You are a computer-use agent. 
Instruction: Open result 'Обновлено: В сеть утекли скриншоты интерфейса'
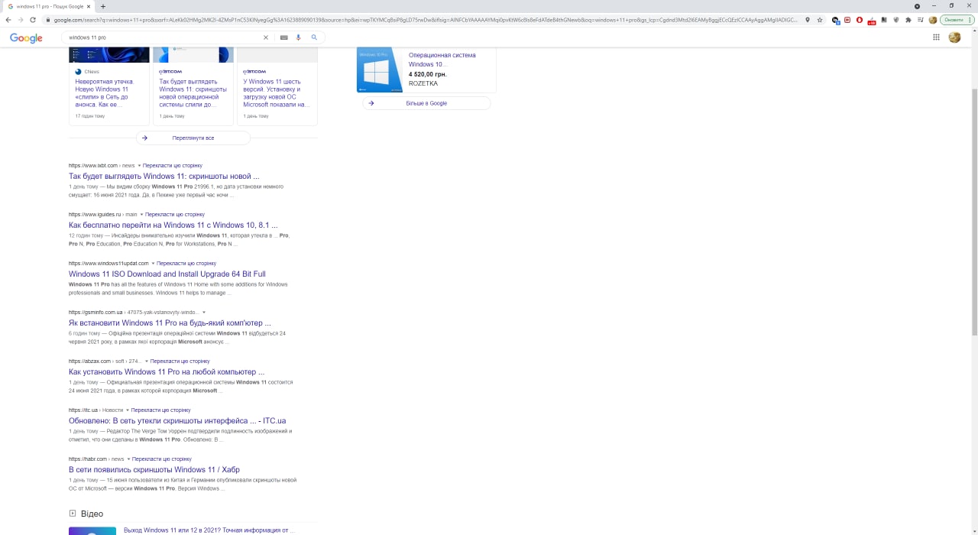(177, 420)
